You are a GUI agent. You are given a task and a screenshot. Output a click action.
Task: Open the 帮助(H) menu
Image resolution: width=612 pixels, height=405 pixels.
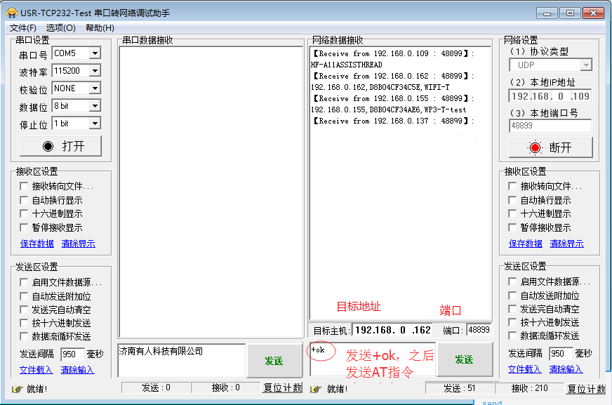pos(100,27)
